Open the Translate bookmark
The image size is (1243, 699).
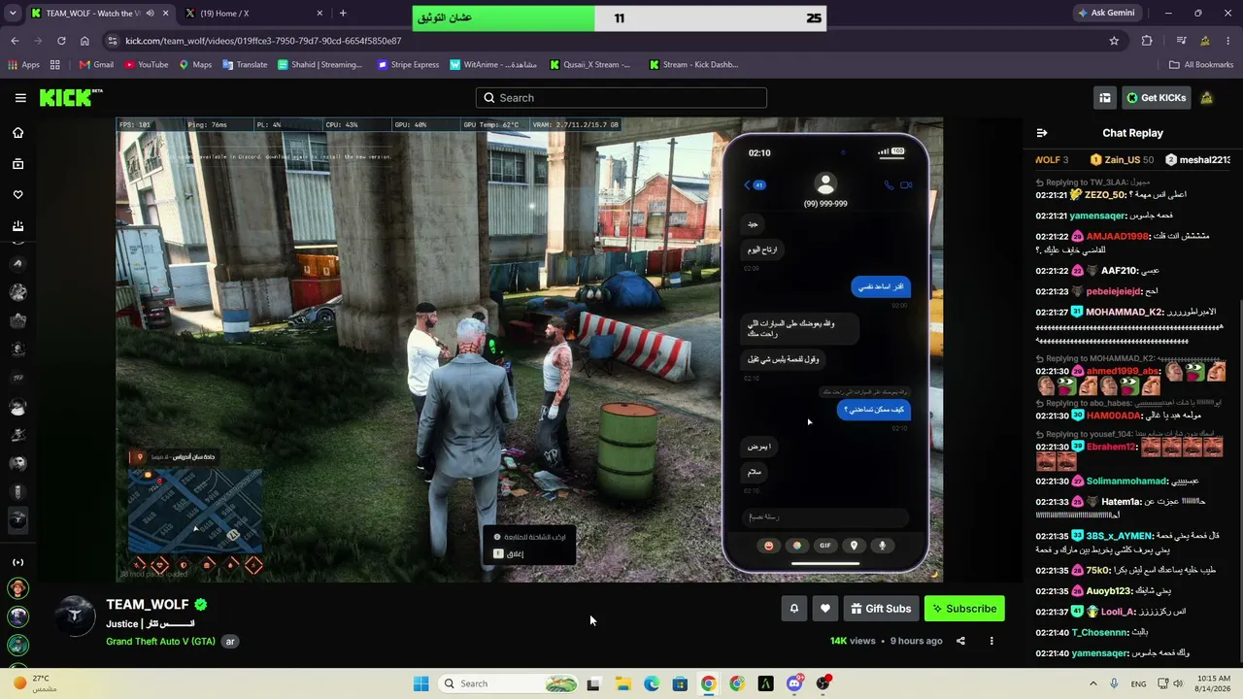(245, 65)
